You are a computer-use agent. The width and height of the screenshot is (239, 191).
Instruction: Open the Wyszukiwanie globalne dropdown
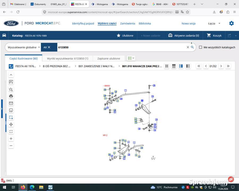(x=24, y=47)
